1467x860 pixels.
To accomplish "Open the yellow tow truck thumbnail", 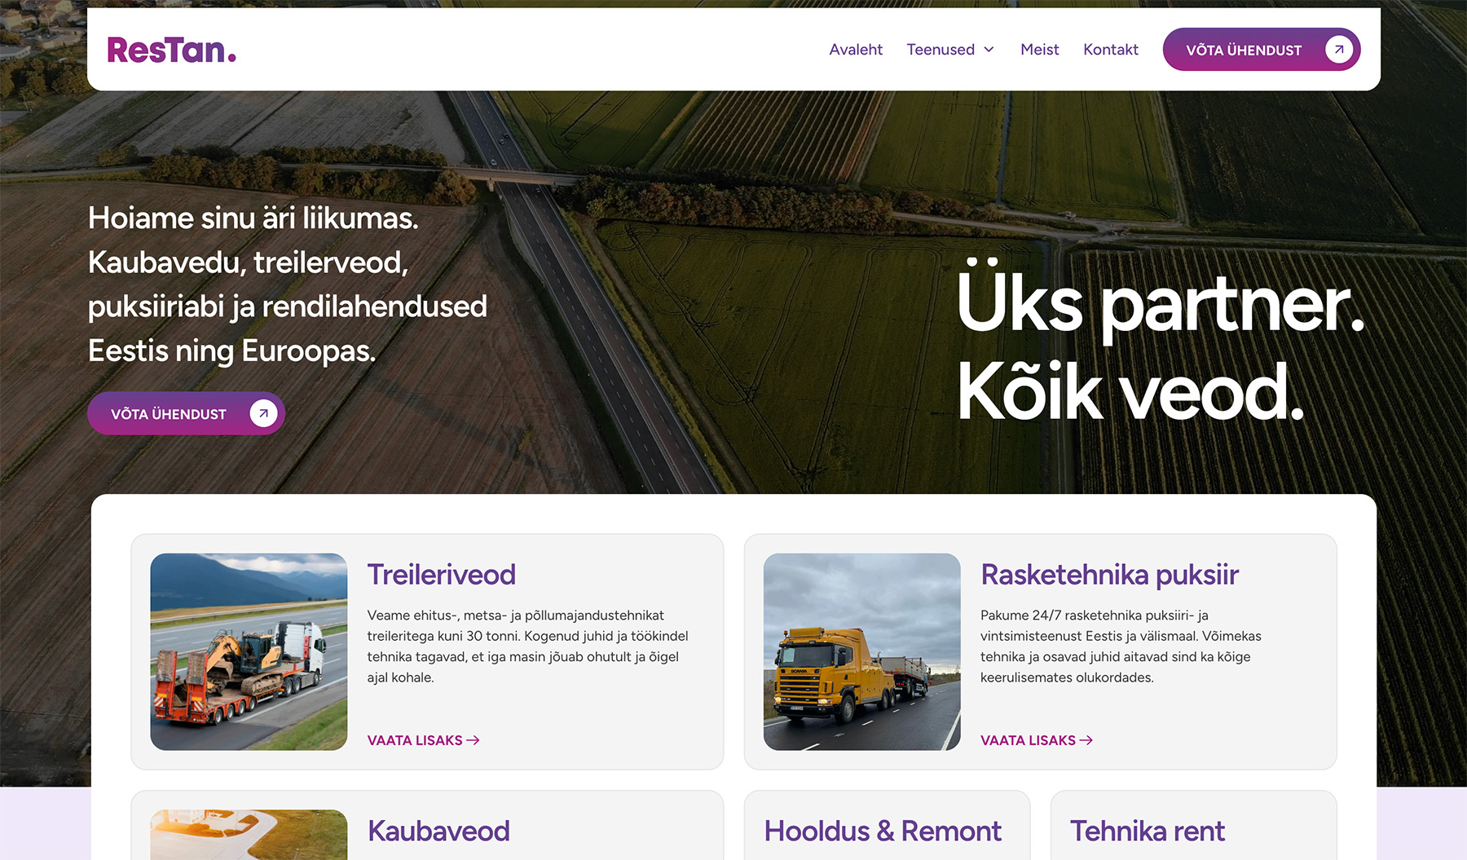I will point(861,651).
